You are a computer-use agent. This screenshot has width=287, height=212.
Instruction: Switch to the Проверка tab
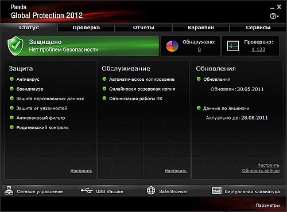click(86, 28)
